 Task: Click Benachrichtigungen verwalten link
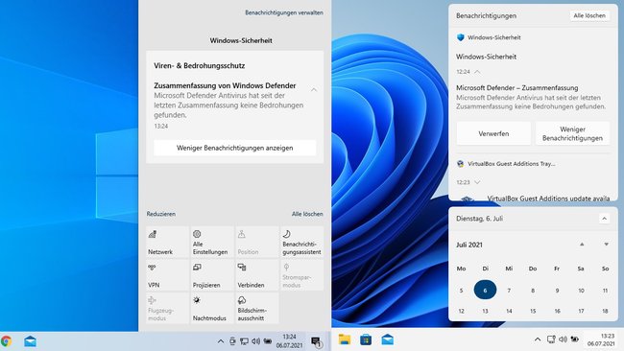(284, 12)
